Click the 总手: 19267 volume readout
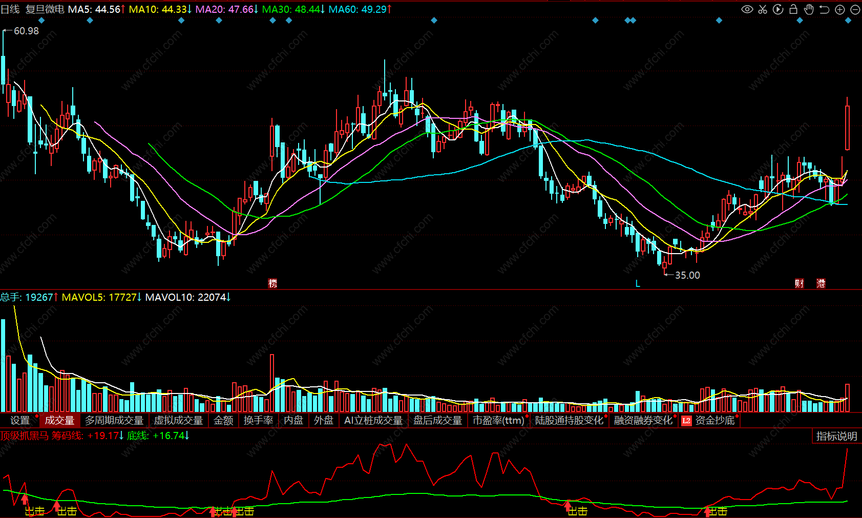Image resolution: width=862 pixels, height=518 pixels. click(29, 297)
